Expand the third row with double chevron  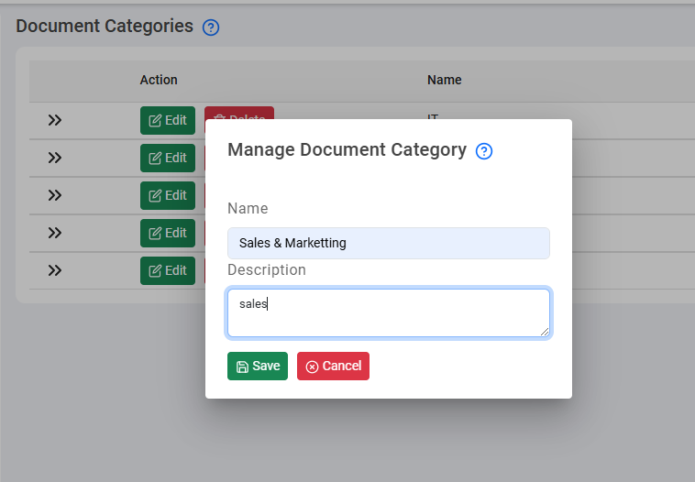click(55, 195)
